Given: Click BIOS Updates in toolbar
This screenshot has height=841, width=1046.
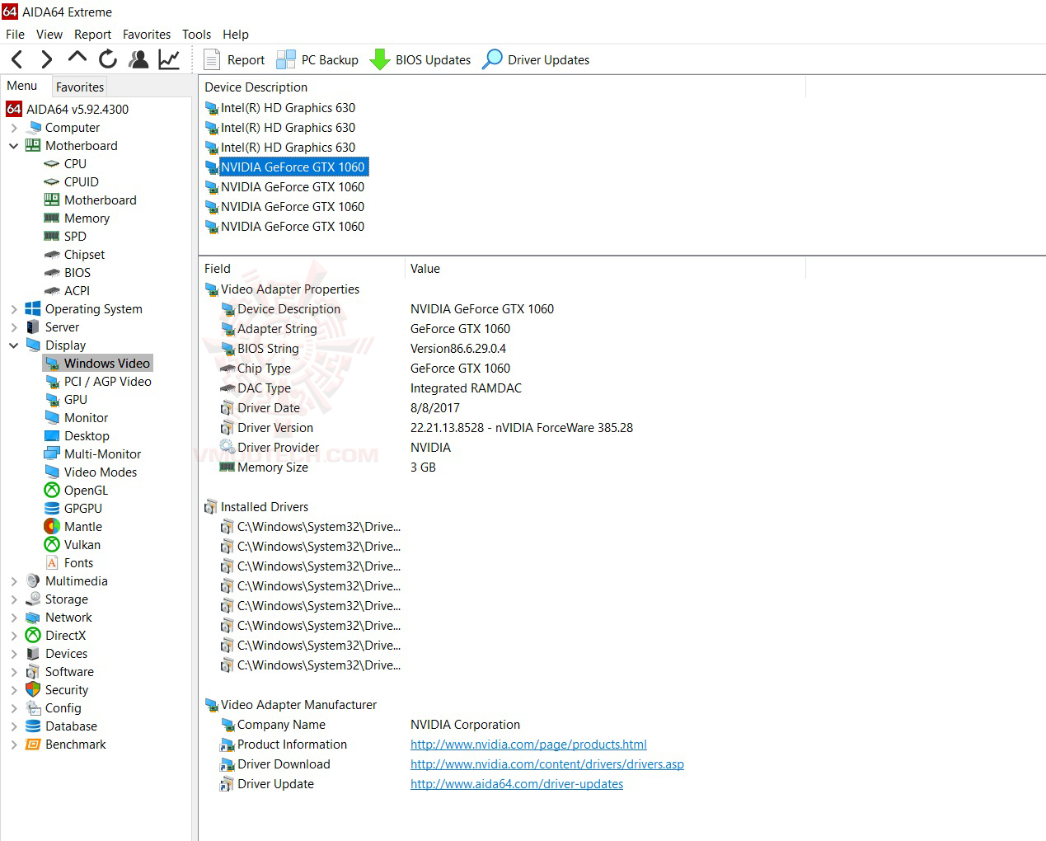Looking at the screenshot, I should [x=420, y=59].
